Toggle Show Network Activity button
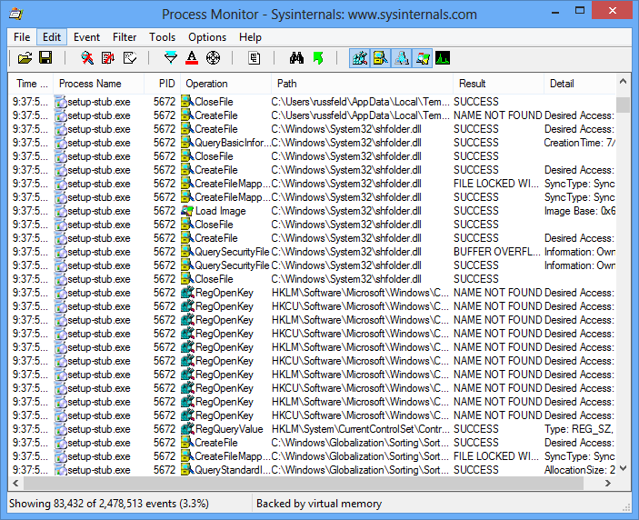The image size is (639, 520). (402, 58)
